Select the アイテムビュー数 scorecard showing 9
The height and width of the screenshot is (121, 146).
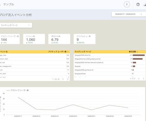coord(84,39)
